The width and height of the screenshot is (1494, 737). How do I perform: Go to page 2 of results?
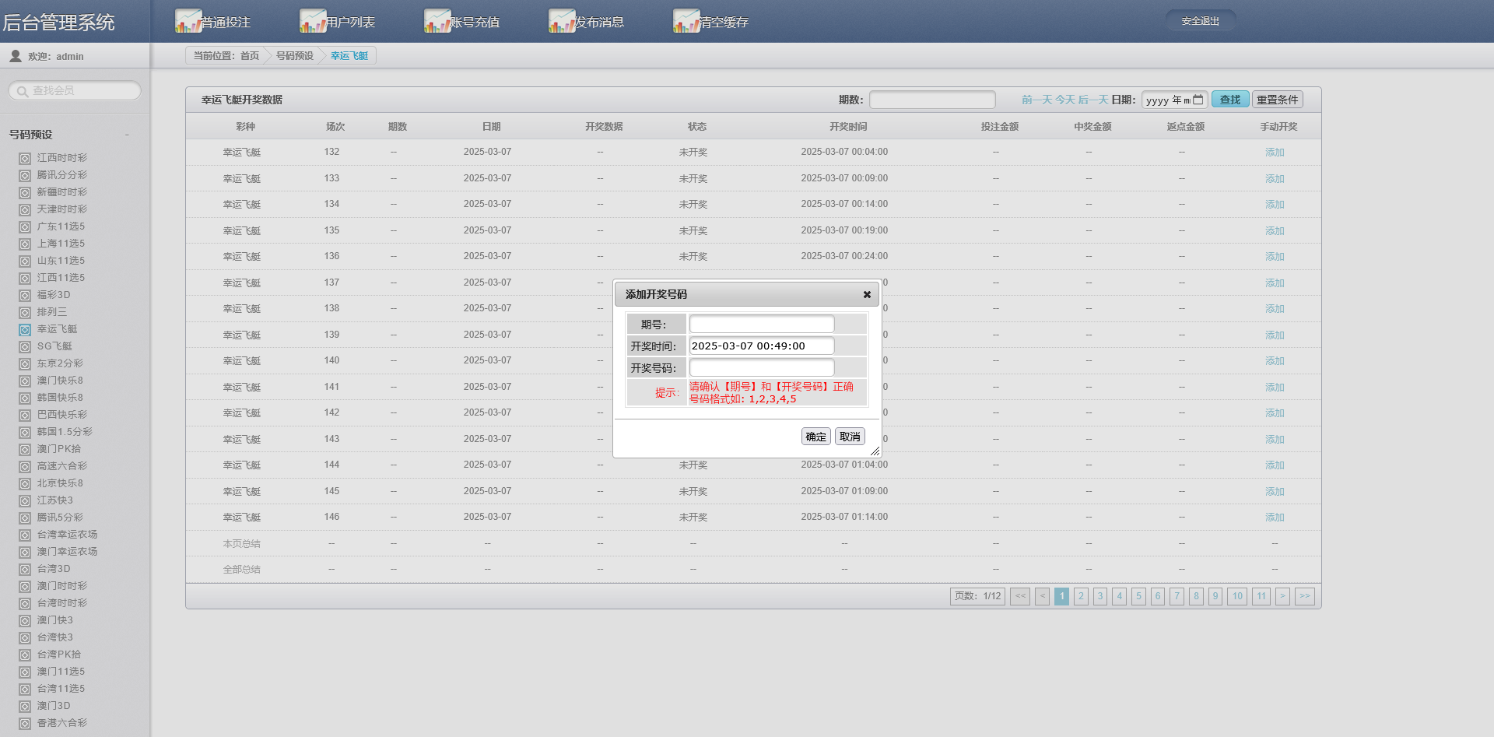[x=1081, y=596]
